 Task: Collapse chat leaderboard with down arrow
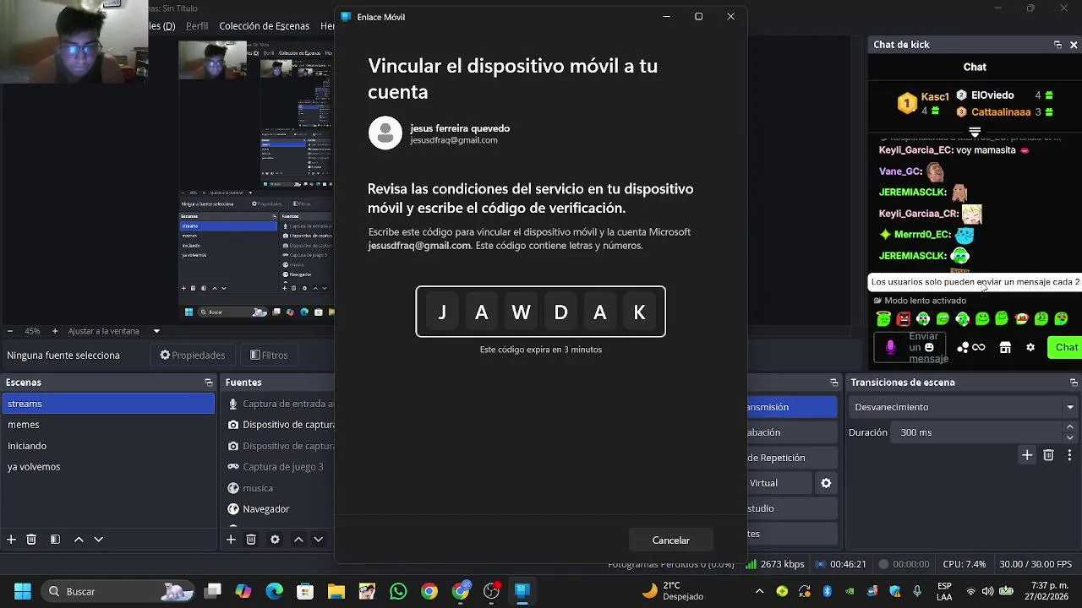coord(975,133)
